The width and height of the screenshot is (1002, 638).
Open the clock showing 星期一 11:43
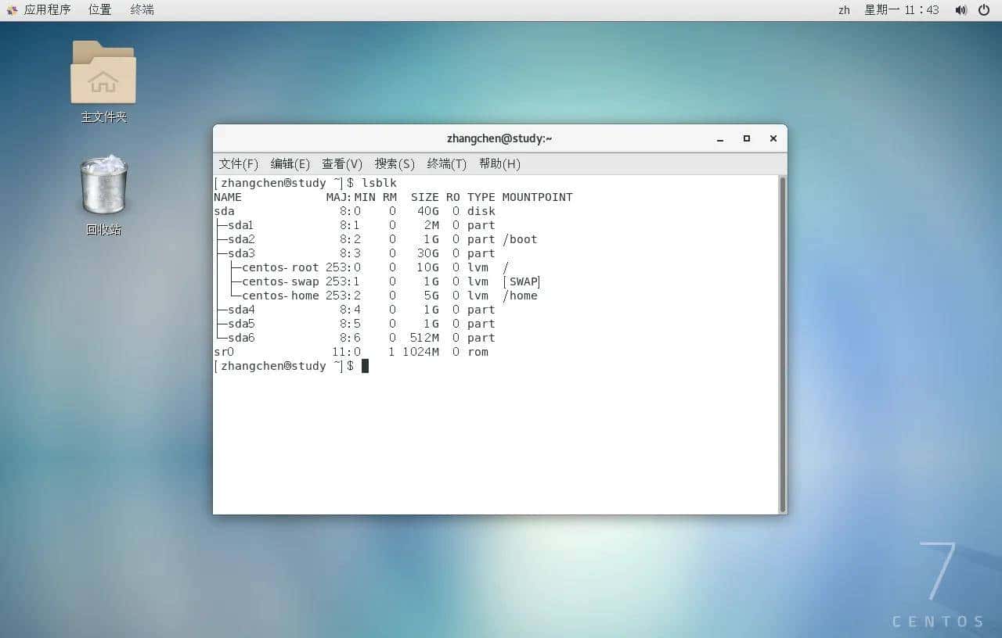pos(901,10)
